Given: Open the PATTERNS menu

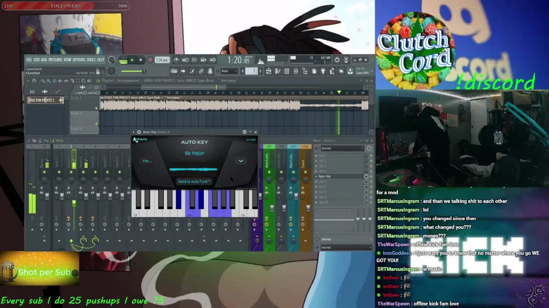Looking at the screenshot, I should coord(55,60).
